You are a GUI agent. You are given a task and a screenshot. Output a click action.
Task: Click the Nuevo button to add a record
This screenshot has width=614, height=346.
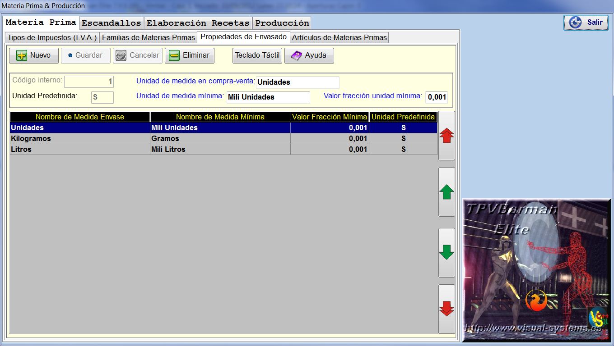tap(34, 55)
